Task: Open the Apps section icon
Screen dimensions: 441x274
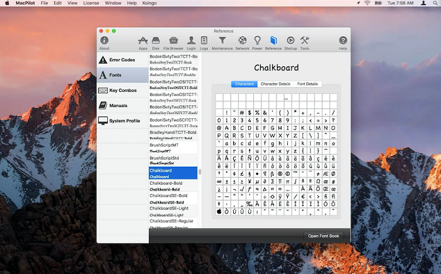Action: pyautogui.click(x=143, y=40)
